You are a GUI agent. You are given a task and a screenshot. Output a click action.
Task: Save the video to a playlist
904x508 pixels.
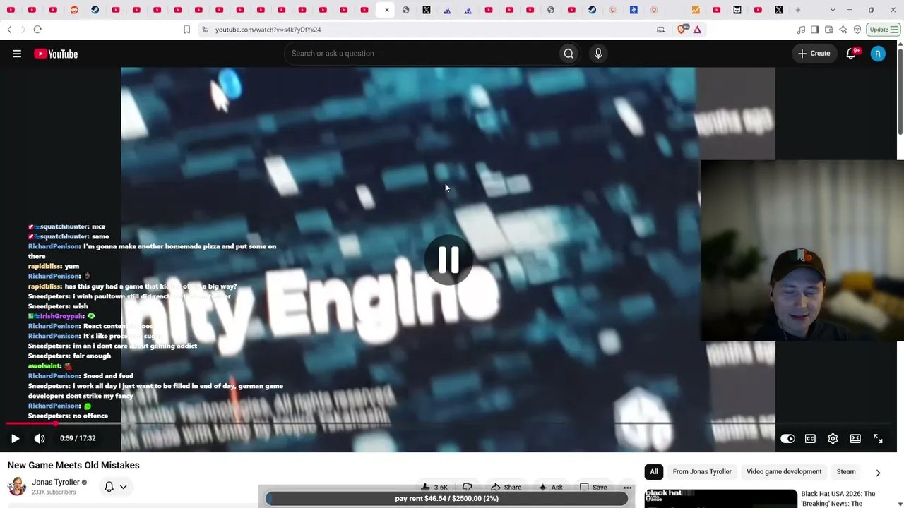[593, 487]
